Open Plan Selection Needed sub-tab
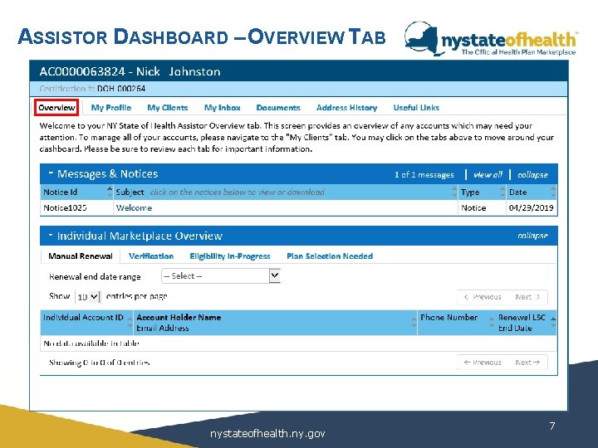The width and height of the screenshot is (598, 448). [x=330, y=256]
